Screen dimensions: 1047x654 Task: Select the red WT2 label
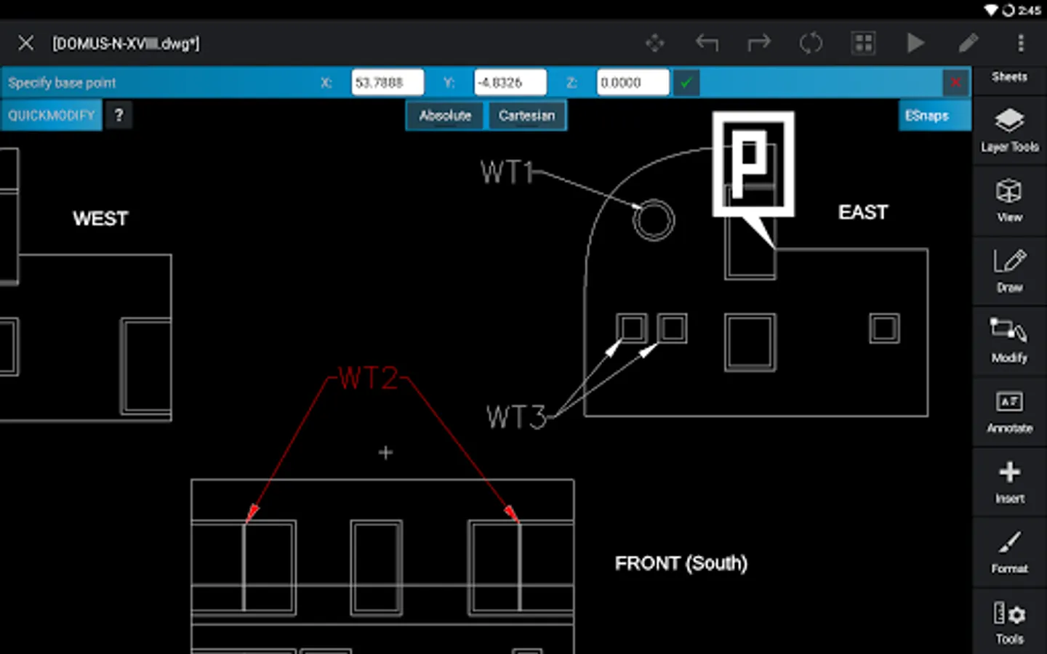[x=369, y=378]
